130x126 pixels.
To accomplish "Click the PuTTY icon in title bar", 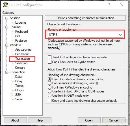I will (x=6, y=5).
